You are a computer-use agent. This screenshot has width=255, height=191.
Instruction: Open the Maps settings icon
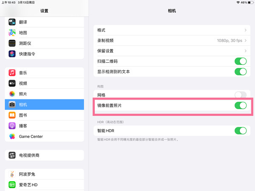12,33
